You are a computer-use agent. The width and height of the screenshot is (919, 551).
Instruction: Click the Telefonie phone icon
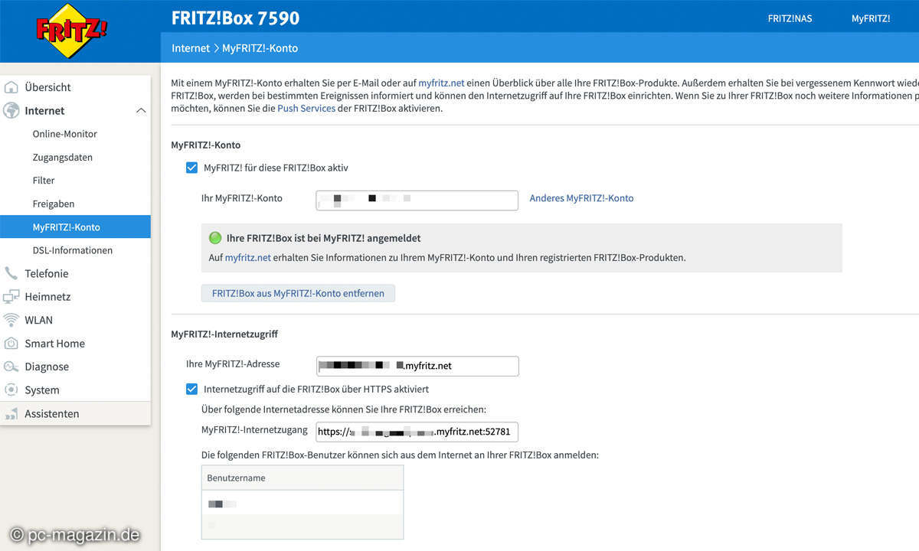tap(11, 273)
